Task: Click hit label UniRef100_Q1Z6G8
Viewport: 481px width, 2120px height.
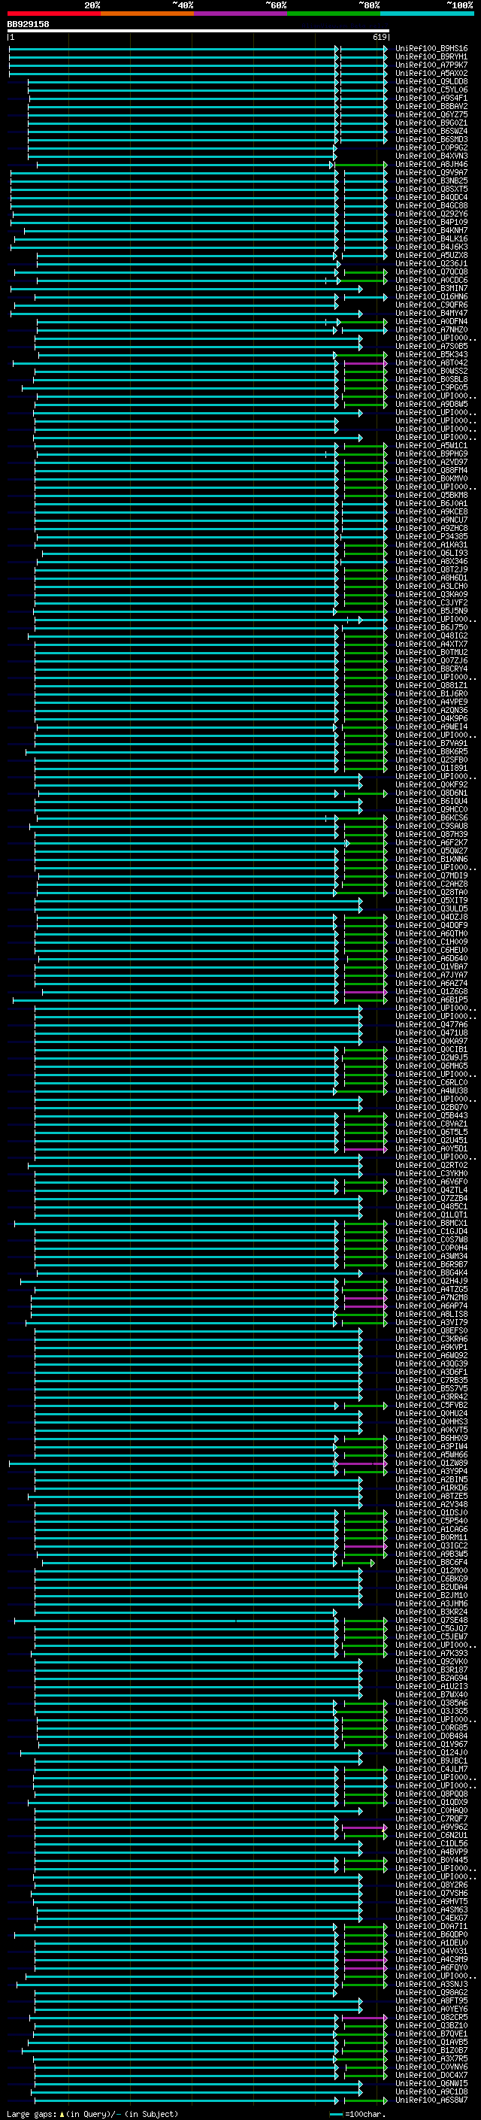Action: [x=431, y=992]
